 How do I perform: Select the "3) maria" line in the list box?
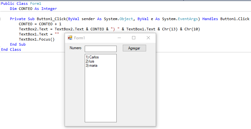pyautogui.click(x=91, y=65)
